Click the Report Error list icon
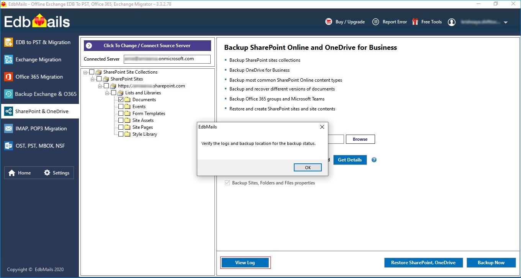Screen dimensions: 521x278 376,22
